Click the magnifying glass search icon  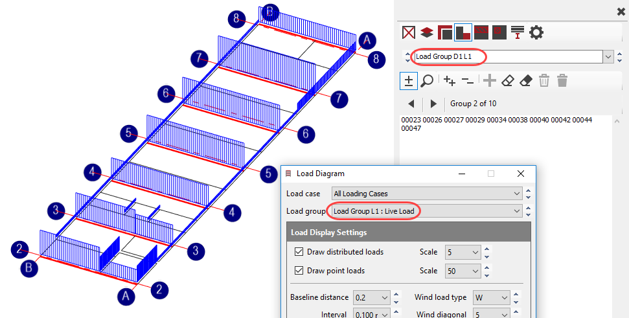tap(428, 80)
